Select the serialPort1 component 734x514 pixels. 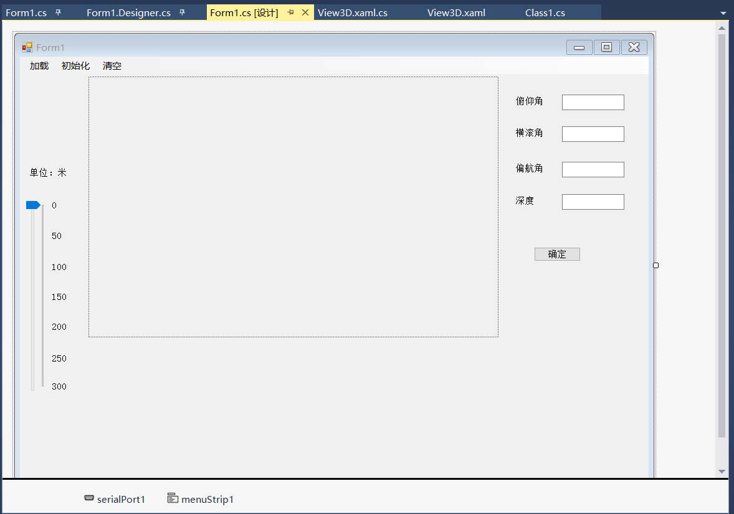pyautogui.click(x=115, y=499)
